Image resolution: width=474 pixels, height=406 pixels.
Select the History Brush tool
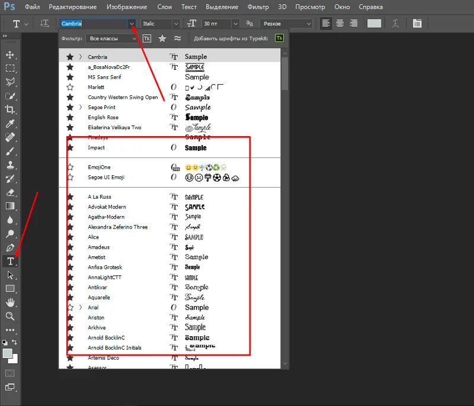click(x=10, y=179)
